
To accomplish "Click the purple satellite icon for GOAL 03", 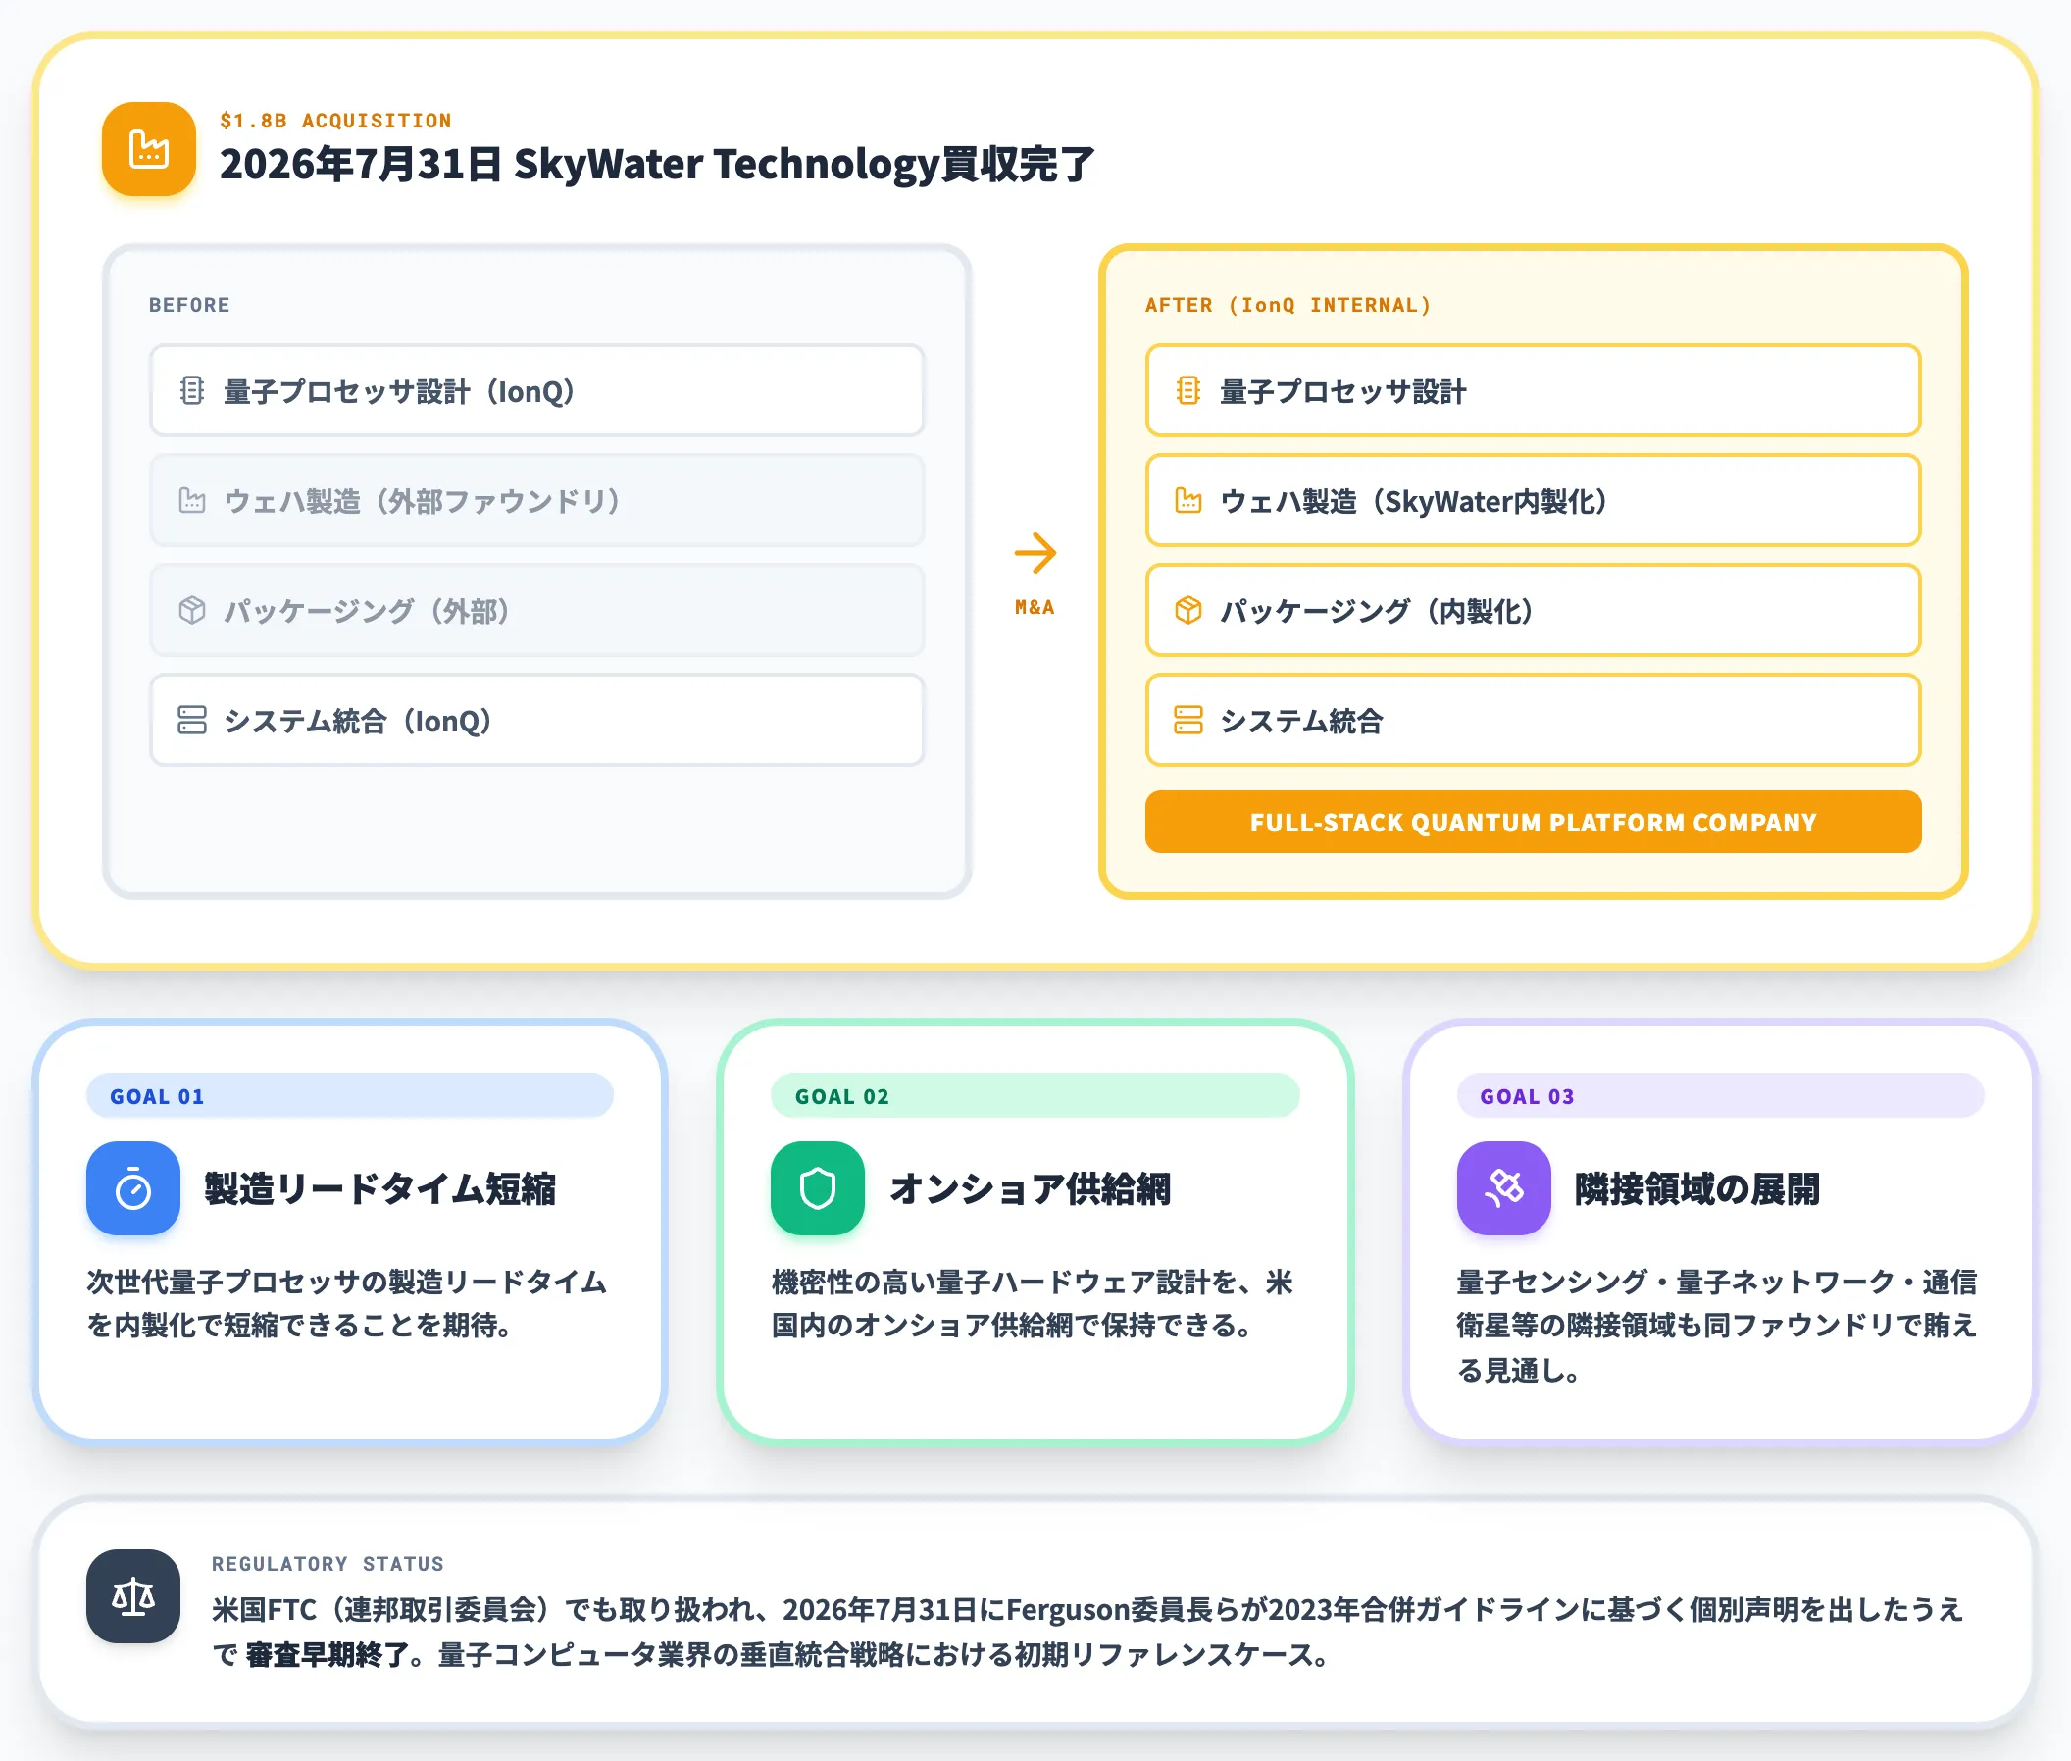I will pos(1504,1189).
